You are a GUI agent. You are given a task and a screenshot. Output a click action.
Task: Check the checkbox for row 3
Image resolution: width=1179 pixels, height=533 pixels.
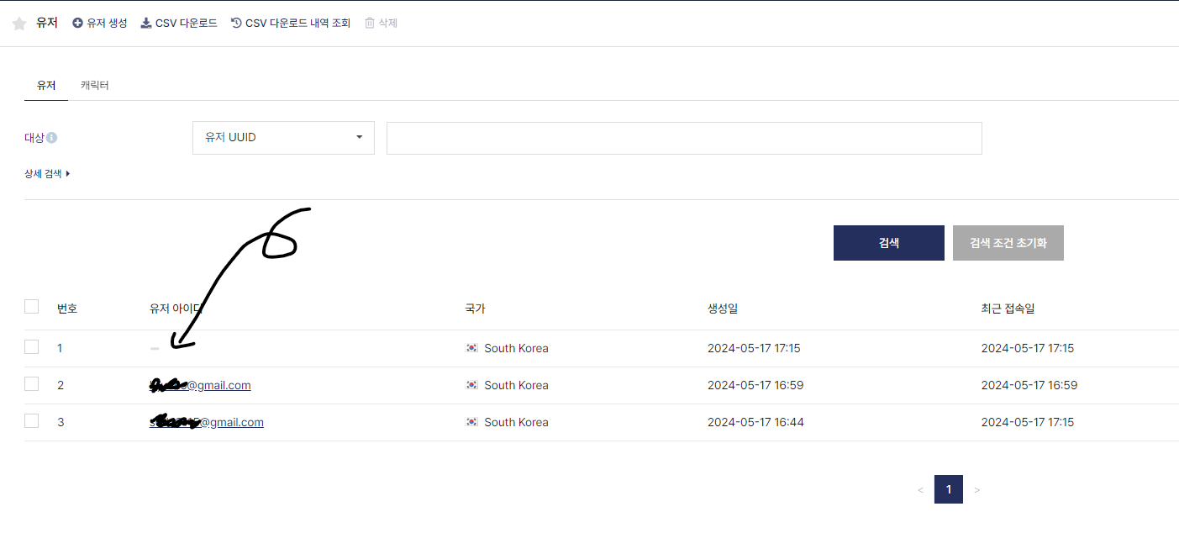click(x=31, y=420)
